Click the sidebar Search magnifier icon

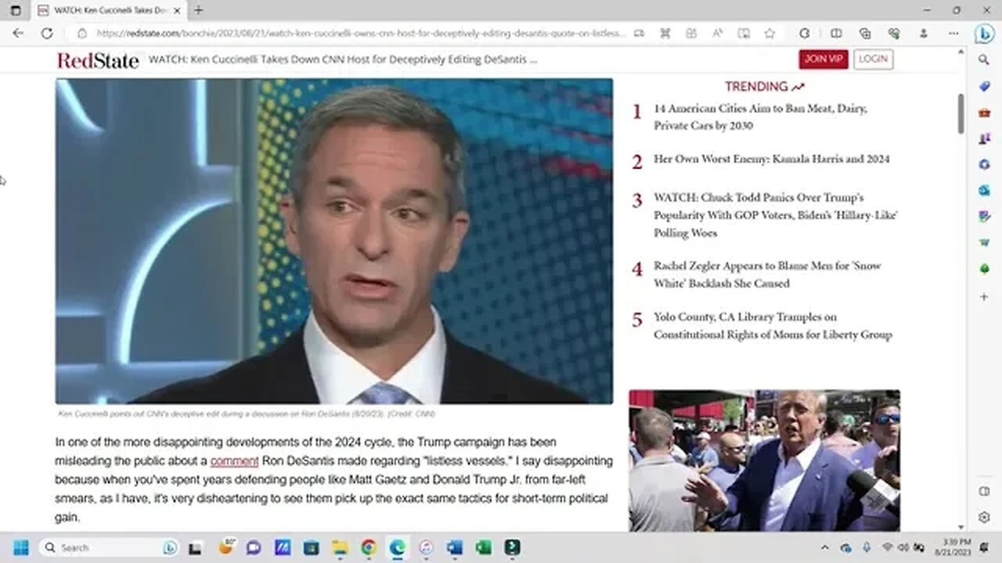pyautogui.click(x=984, y=60)
